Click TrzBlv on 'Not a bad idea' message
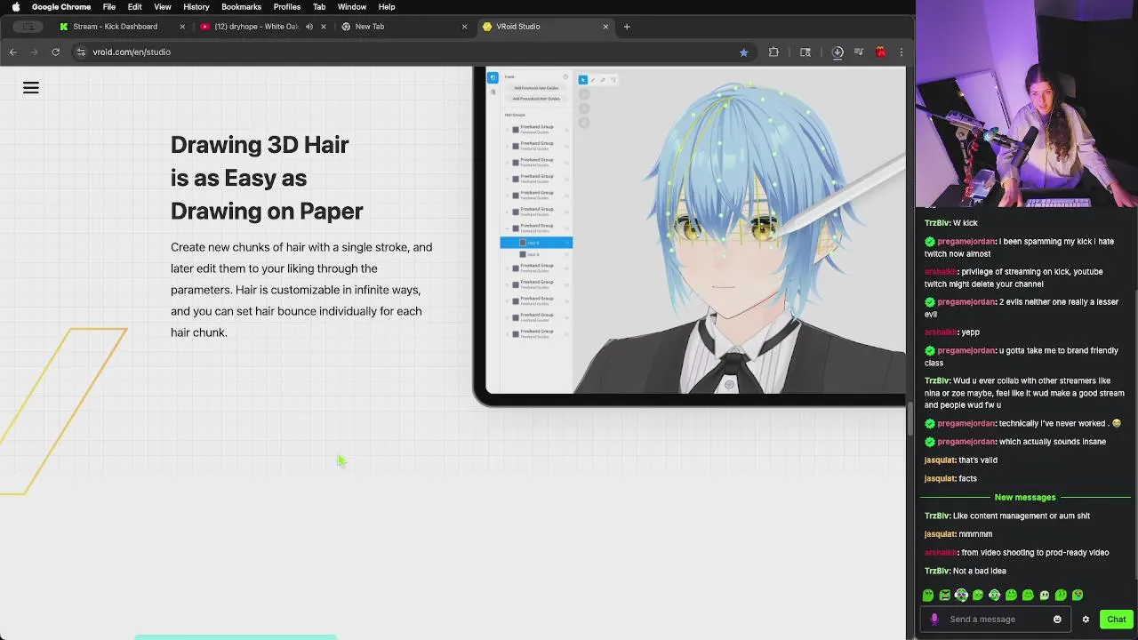This screenshot has width=1138, height=640. [937, 571]
